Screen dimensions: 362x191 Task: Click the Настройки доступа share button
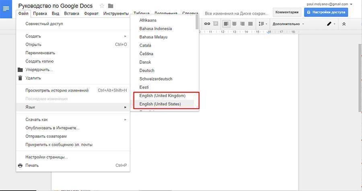(326, 12)
